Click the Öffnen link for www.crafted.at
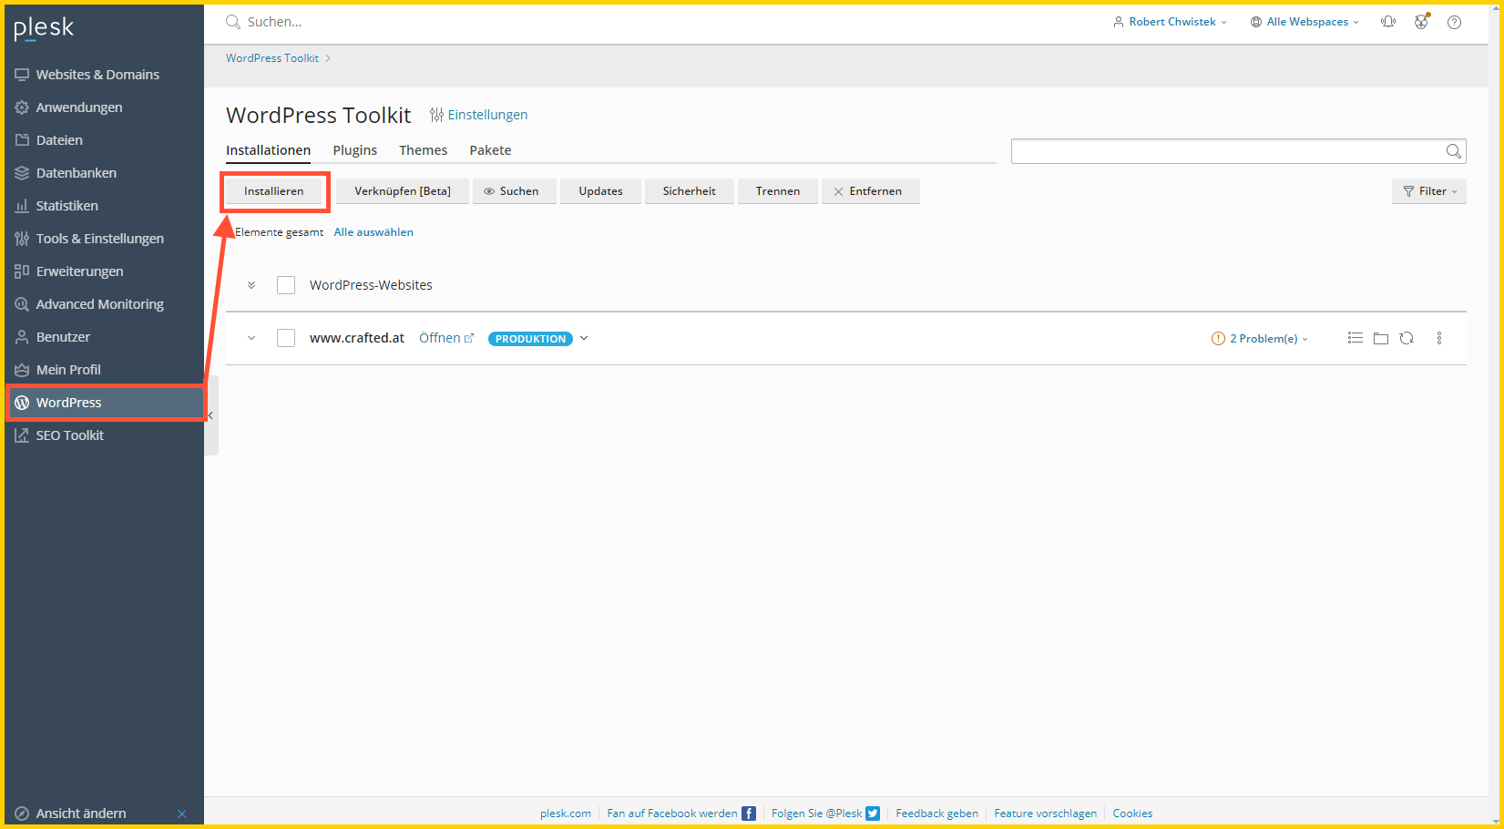The height and width of the screenshot is (829, 1504). (446, 338)
